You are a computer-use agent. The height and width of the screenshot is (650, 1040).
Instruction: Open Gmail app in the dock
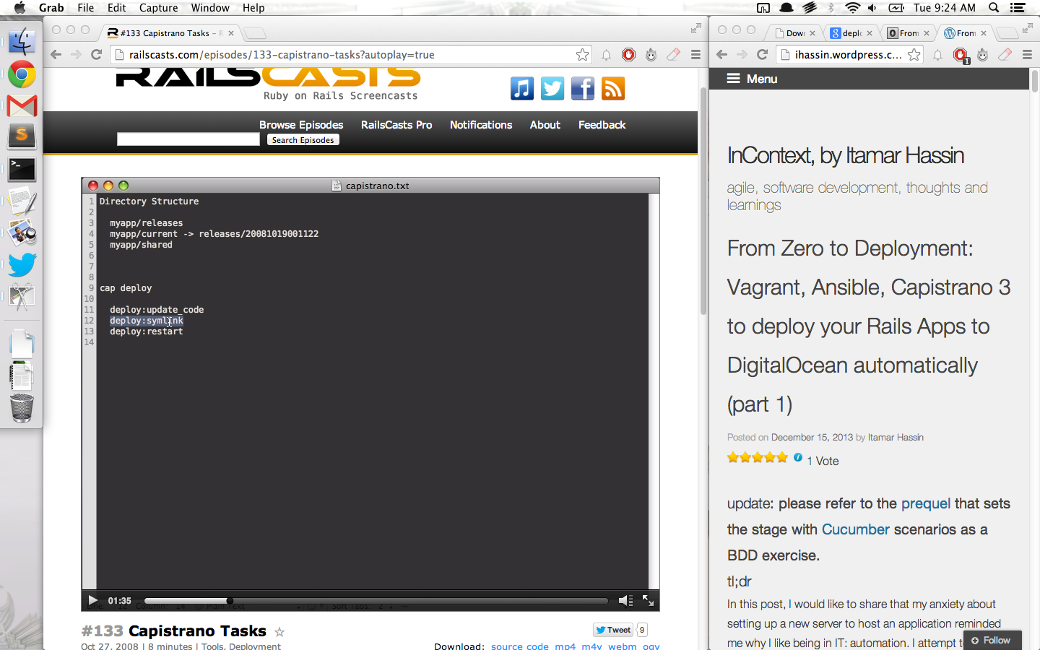tap(22, 105)
